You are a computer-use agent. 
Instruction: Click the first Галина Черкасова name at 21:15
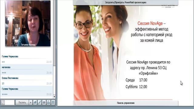click(10, 57)
